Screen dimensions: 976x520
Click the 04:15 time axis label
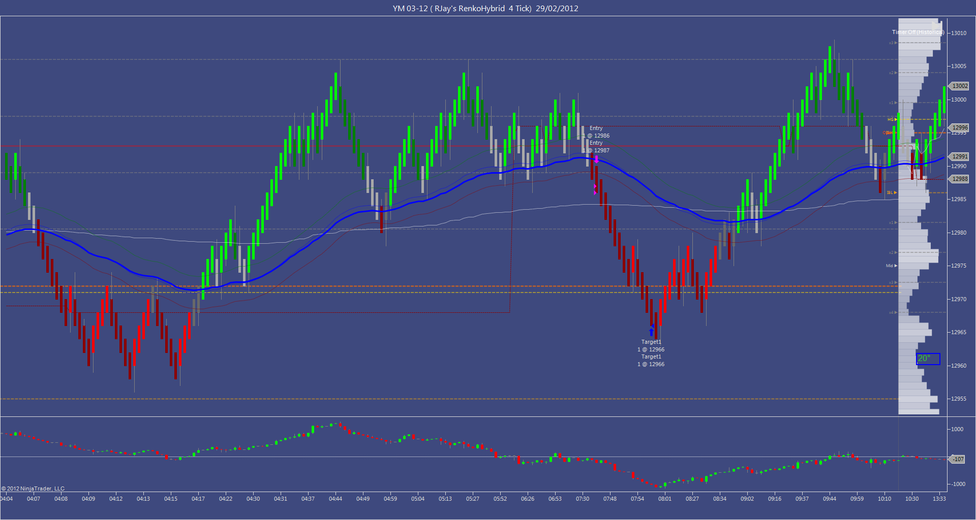pos(171,499)
